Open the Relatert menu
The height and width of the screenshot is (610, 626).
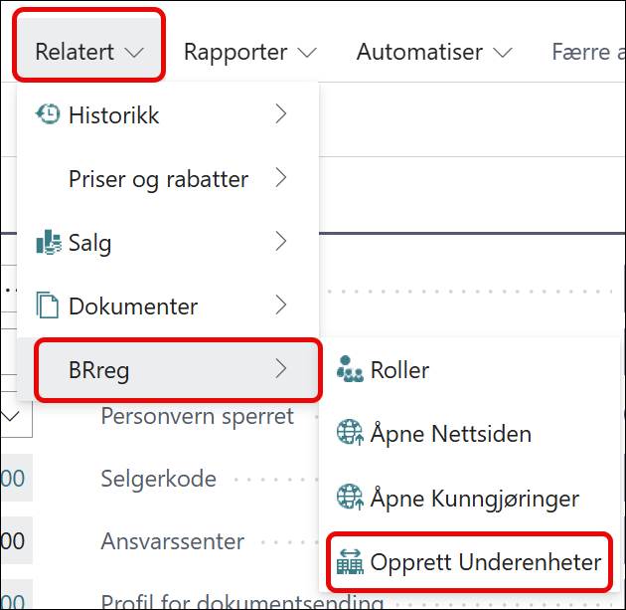pos(89,52)
